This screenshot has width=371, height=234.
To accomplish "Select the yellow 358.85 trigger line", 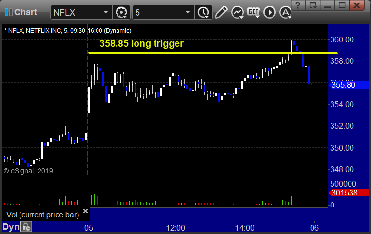I will click(x=213, y=53).
